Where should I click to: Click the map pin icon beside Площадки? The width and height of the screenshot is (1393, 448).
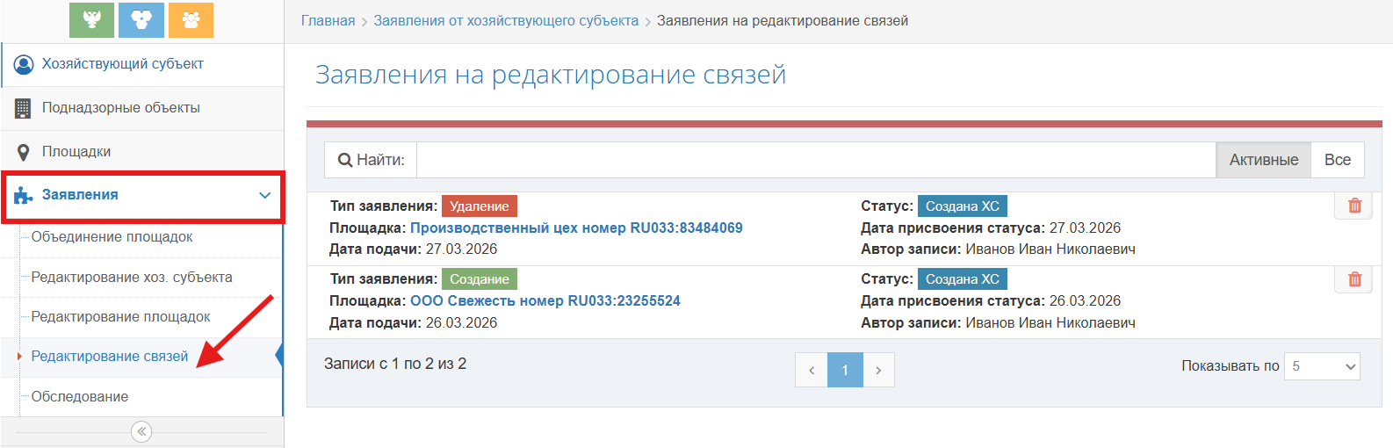coord(24,152)
